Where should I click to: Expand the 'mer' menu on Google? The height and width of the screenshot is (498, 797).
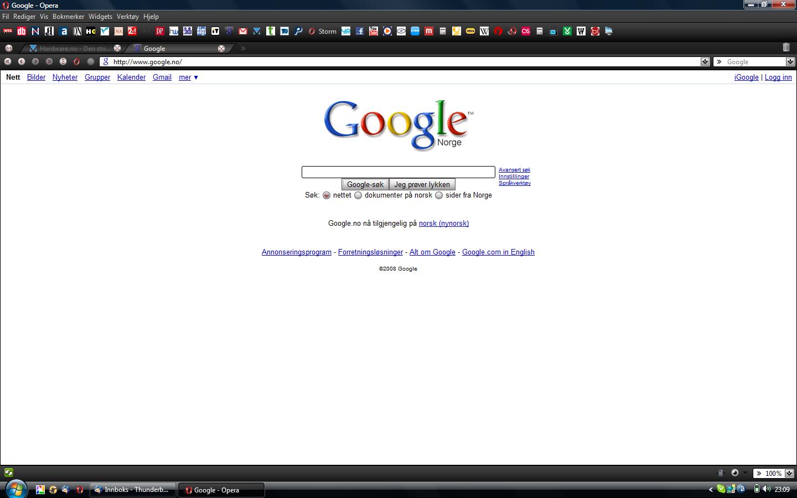188,77
